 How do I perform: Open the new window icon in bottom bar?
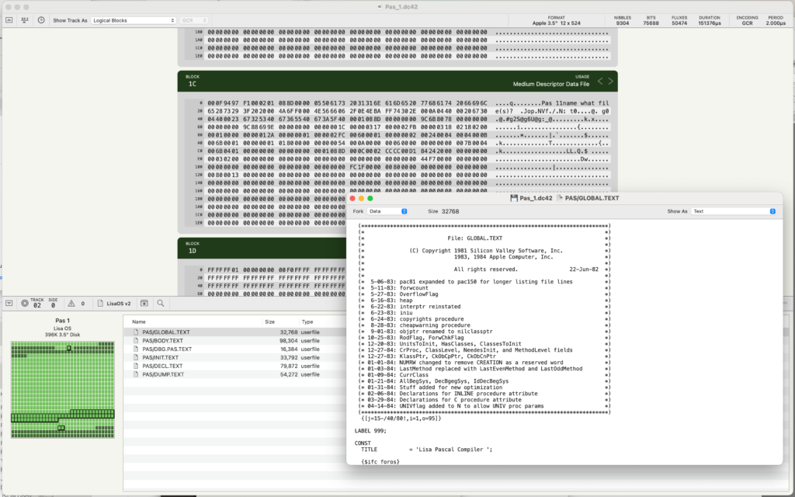[x=144, y=304]
